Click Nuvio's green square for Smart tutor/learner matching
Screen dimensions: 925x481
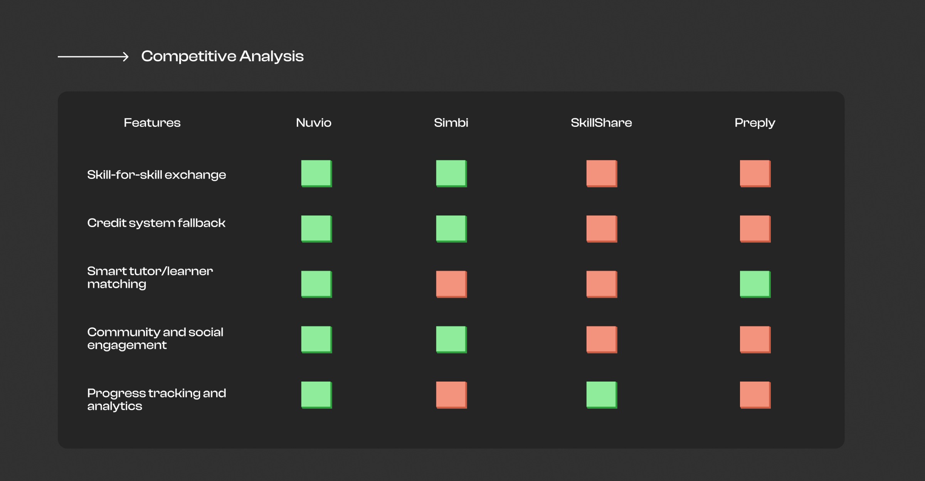click(x=316, y=284)
